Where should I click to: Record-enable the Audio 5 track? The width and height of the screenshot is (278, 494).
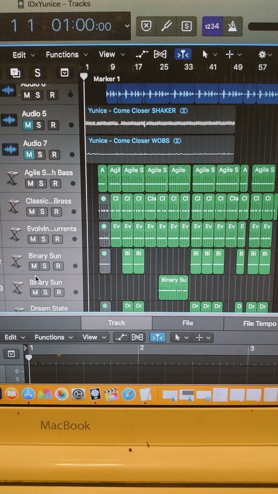coord(53,125)
